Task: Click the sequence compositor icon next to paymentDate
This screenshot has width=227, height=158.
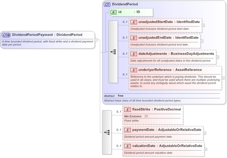Action: click(x=107, y=132)
